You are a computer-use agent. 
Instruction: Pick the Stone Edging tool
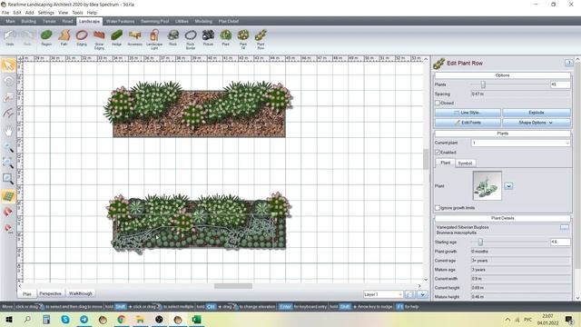[x=99, y=40]
